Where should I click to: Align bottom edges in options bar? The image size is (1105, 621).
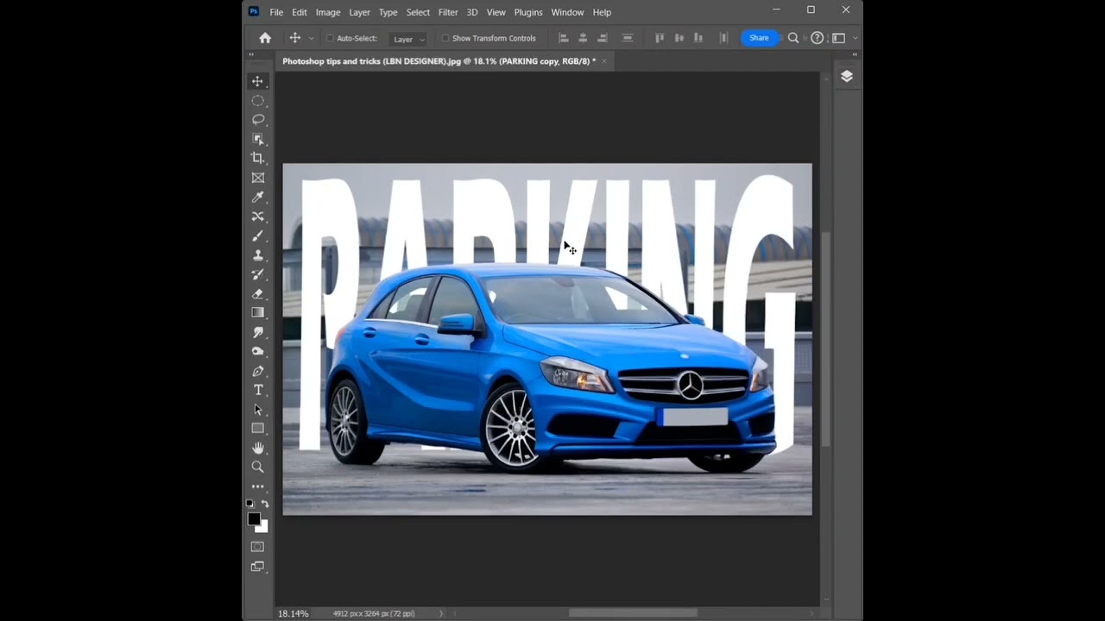698,38
